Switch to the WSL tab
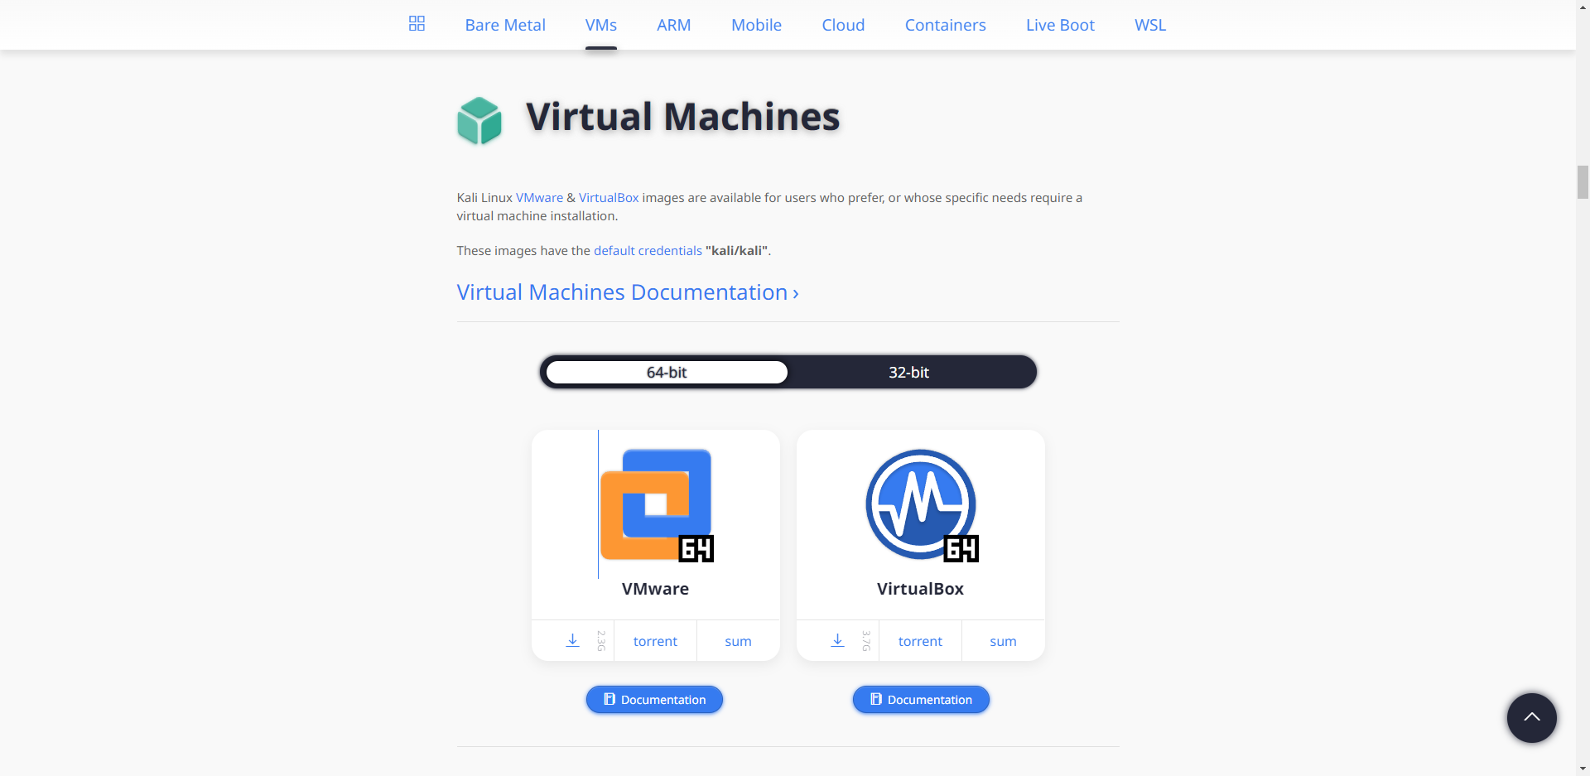1590x776 pixels. click(x=1149, y=25)
